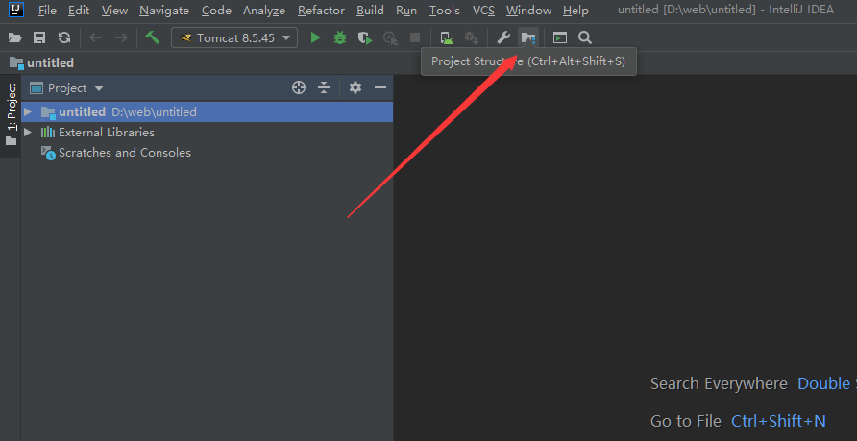Run Tomcat with the green play icon

click(x=315, y=37)
